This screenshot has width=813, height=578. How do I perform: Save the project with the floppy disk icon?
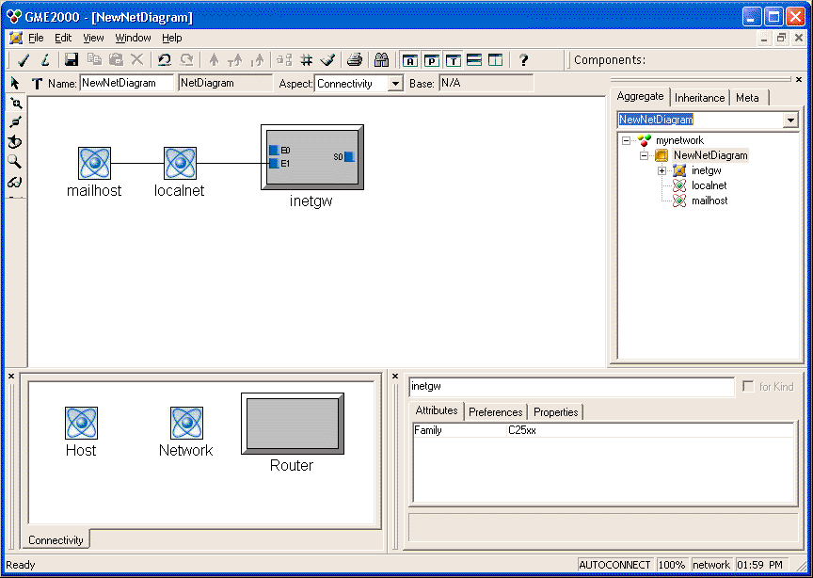tap(72, 60)
